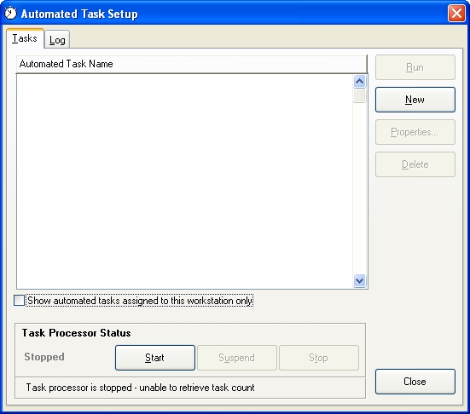This screenshot has height=414, width=470.
Task: Select the Tasks tab
Action: (x=25, y=38)
